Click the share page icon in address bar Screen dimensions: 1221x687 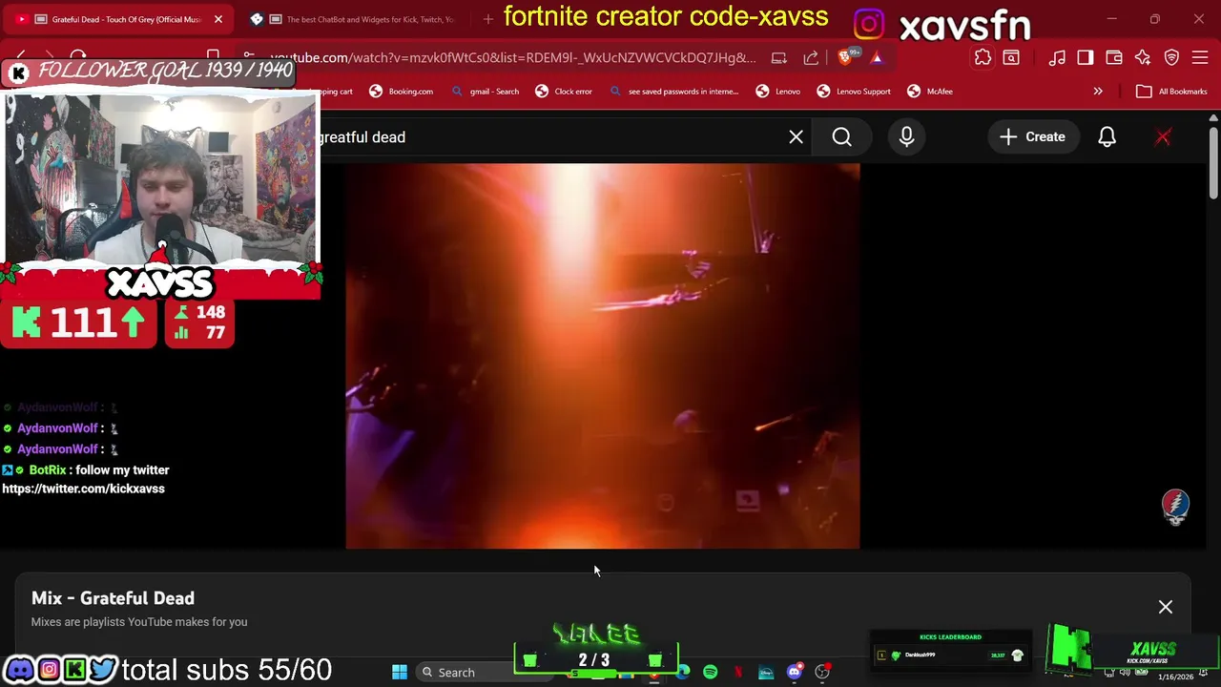[811, 58]
